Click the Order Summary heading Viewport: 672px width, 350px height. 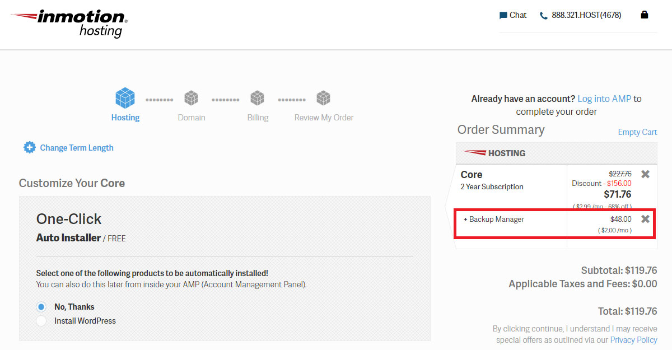tap(501, 130)
